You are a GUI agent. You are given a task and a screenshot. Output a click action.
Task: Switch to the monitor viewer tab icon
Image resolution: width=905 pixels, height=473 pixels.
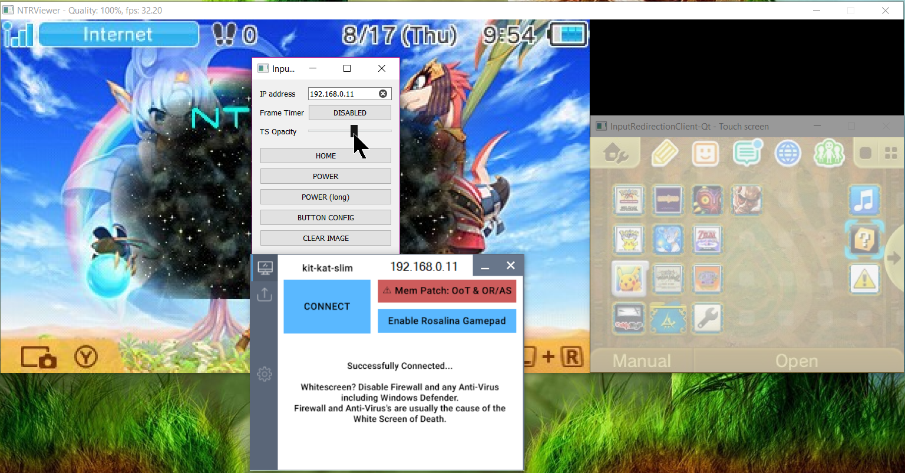tap(265, 268)
